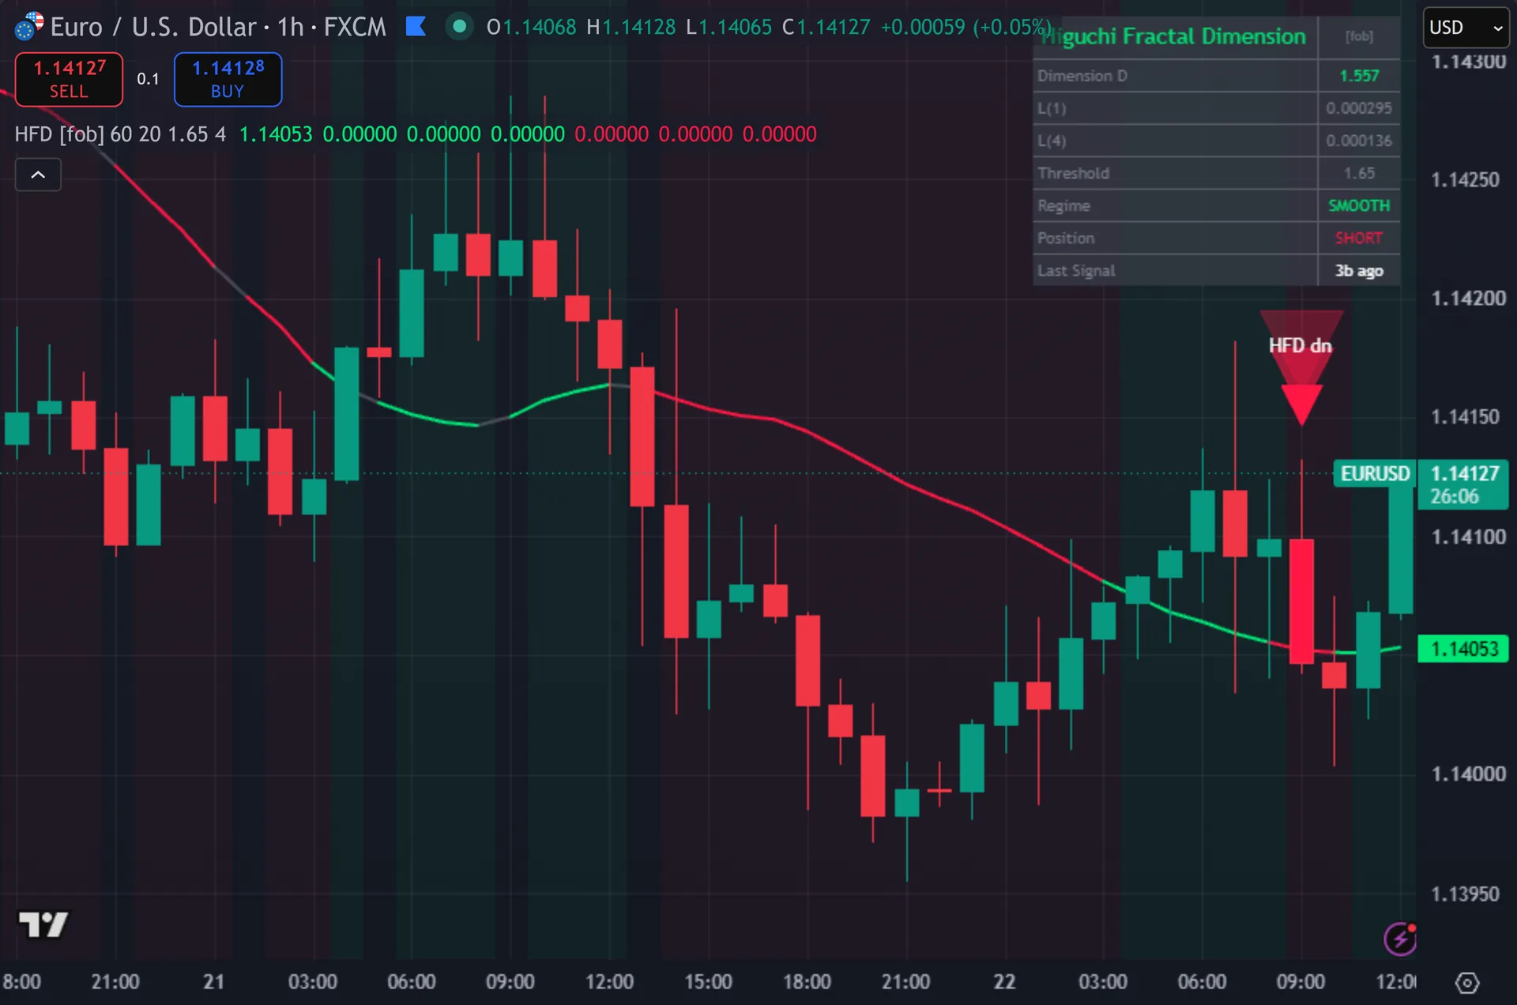Click the EUR/USD flag symbol icon
The height and width of the screenshot is (1005, 1517).
[x=28, y=27]
